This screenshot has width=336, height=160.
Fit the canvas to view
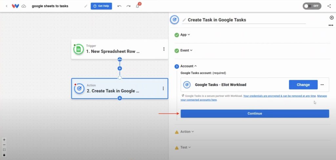coord(4,150)
